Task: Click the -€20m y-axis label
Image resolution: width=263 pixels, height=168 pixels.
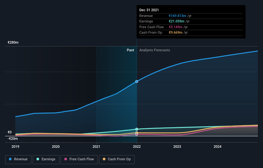Action: pyautogui.click(x=13, y=139)
